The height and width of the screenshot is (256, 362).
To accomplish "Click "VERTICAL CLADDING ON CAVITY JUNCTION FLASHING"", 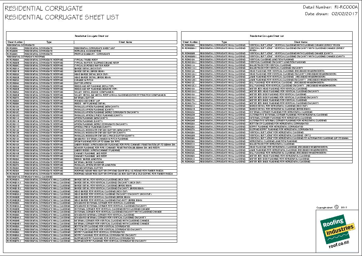I will click(278, 62).
